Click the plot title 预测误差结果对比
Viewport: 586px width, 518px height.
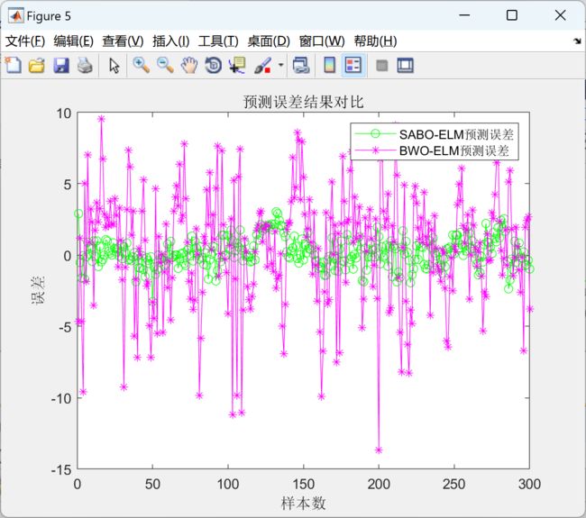(x=303, y=100)
